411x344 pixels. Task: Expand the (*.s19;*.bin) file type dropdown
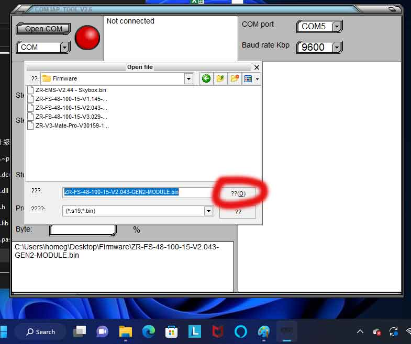tap(209, 211)
